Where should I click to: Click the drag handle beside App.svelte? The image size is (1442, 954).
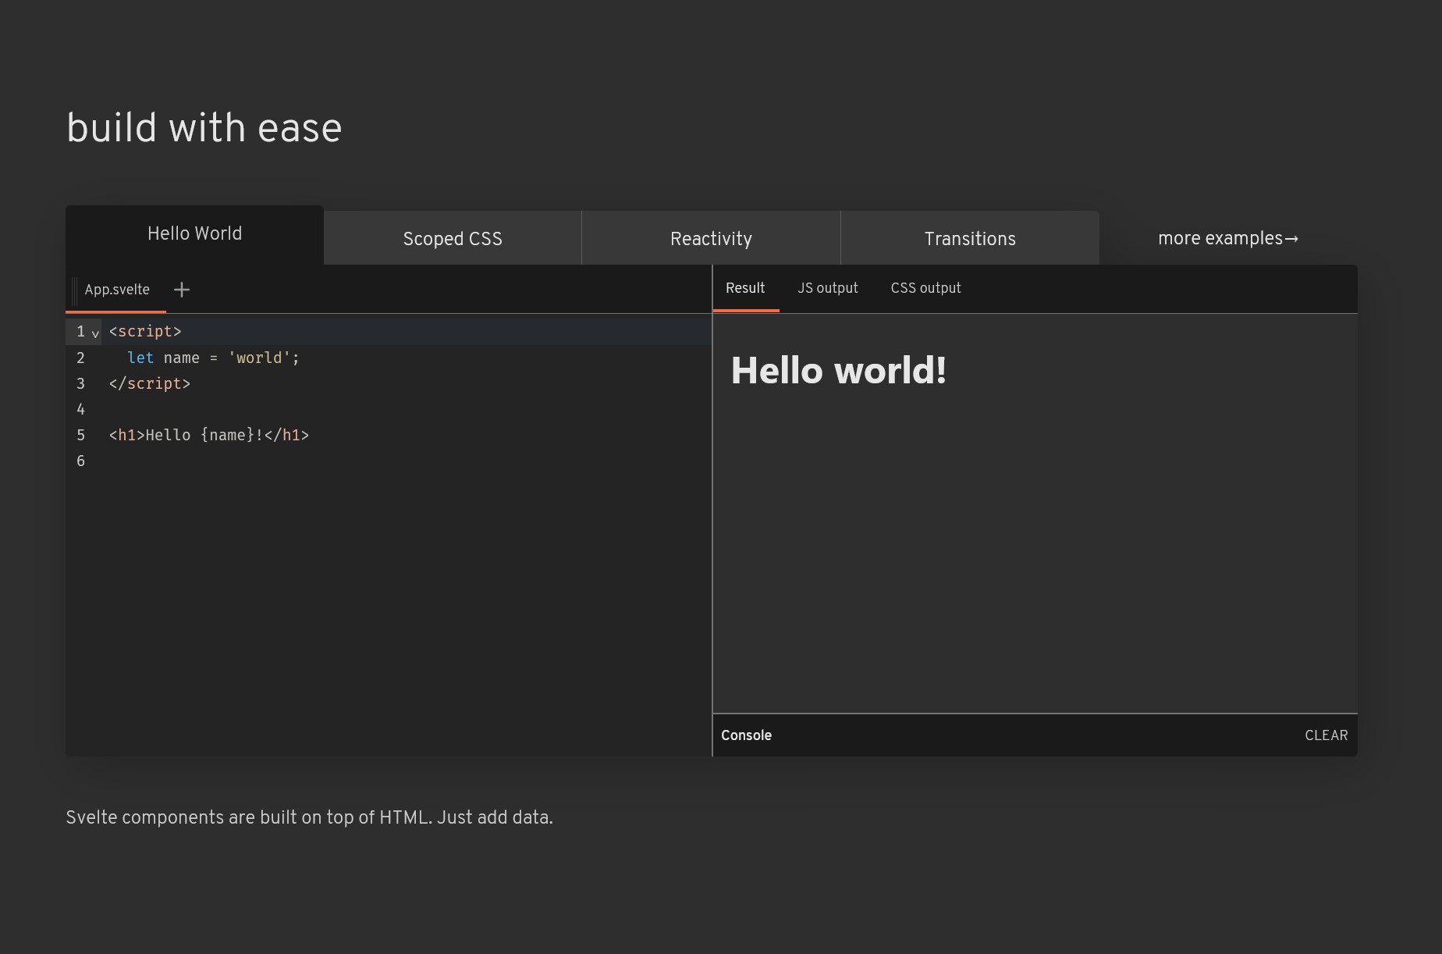coord(74,290)
